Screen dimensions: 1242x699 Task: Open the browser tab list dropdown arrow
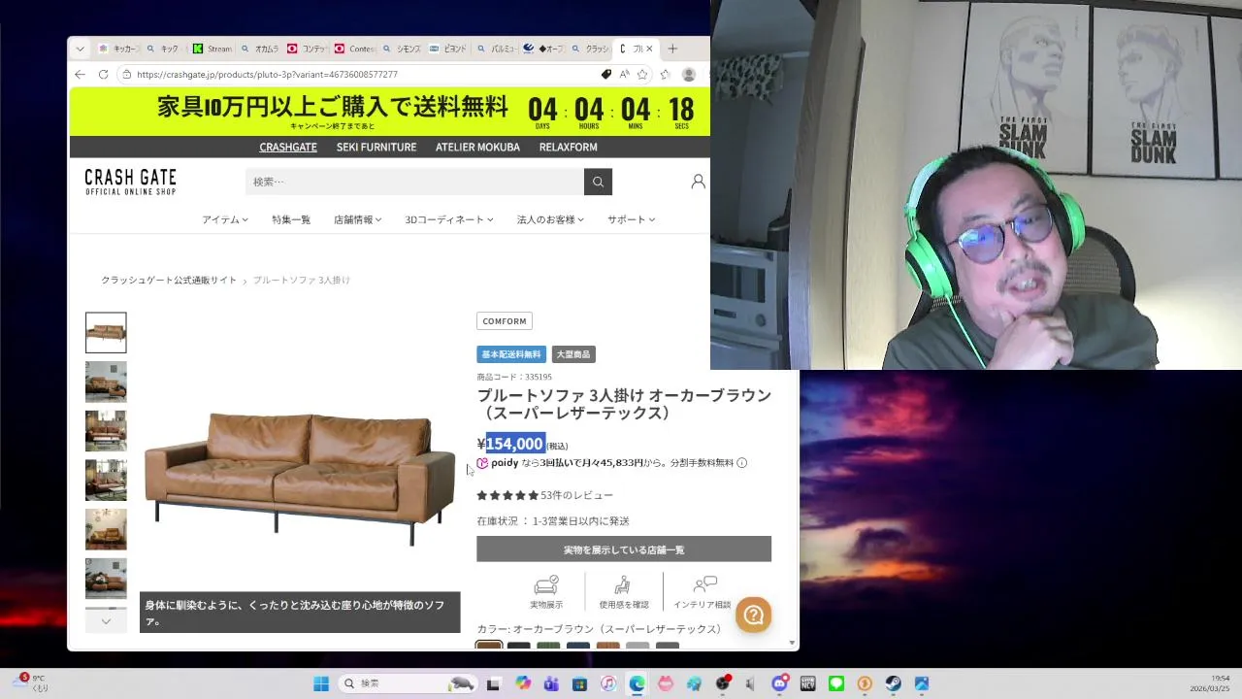click(x=80, y=49)
